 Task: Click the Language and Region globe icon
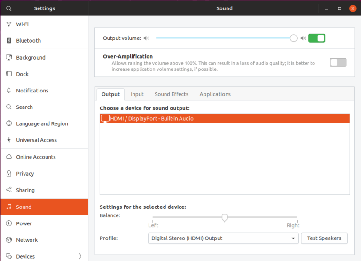click(x=9, y=123)
